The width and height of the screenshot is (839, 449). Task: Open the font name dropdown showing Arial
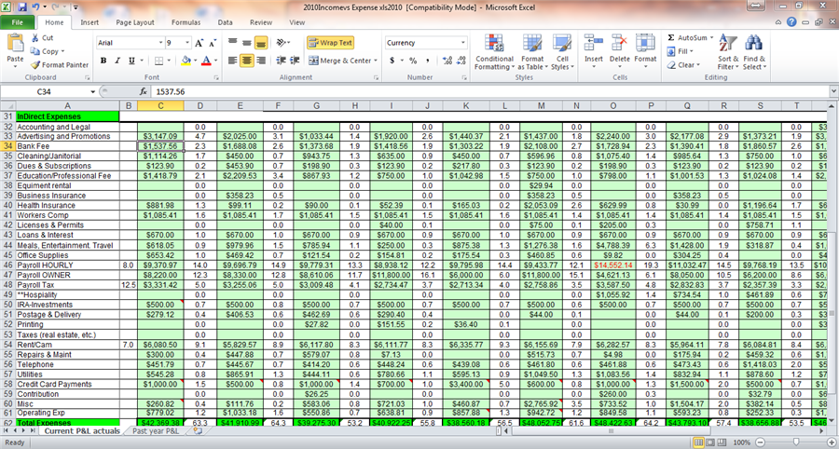[x=158, y=43]
